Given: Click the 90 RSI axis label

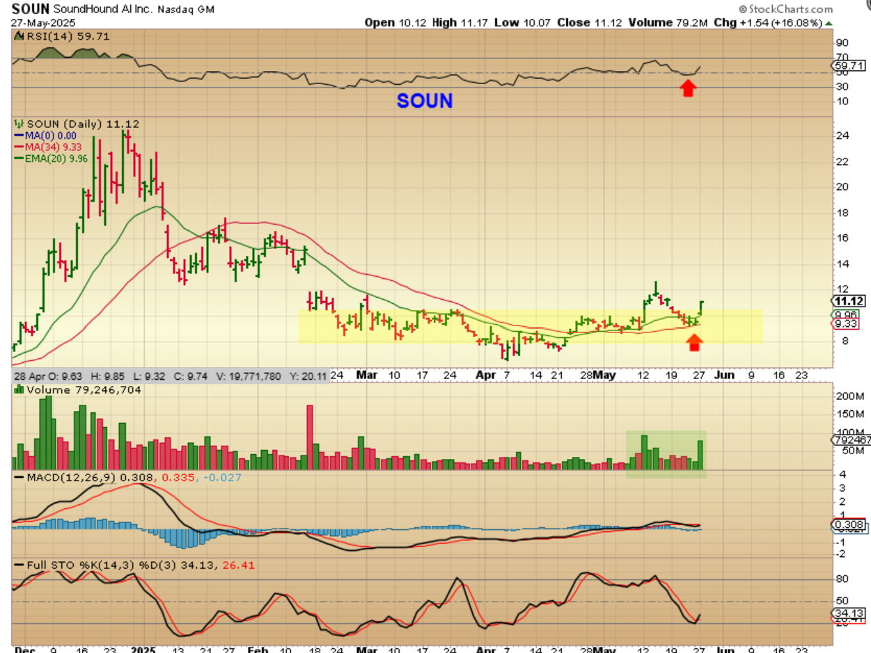Looking at the screenshot, I should pyautogui.click(x=842, y=42).
